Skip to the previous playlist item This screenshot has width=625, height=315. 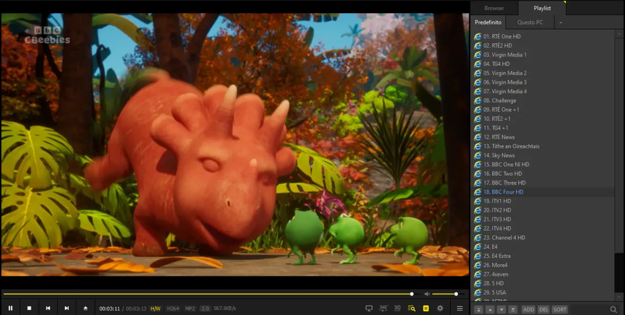(x=48, y=308)
